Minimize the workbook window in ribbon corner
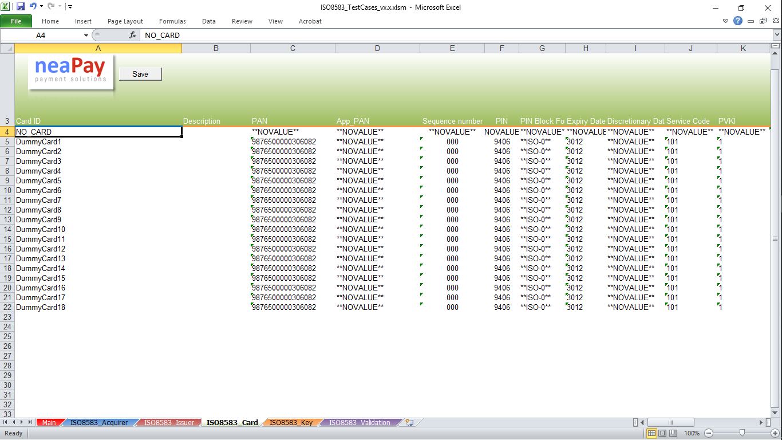 click(751, 21)
